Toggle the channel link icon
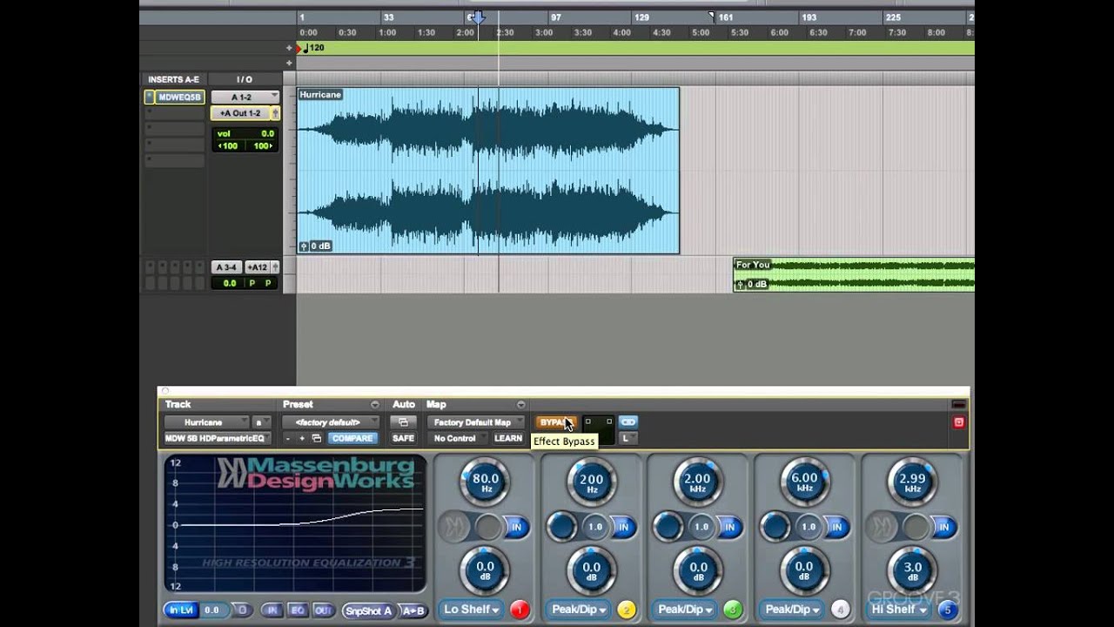This screenshot has height=627, width=1114. 627,422
